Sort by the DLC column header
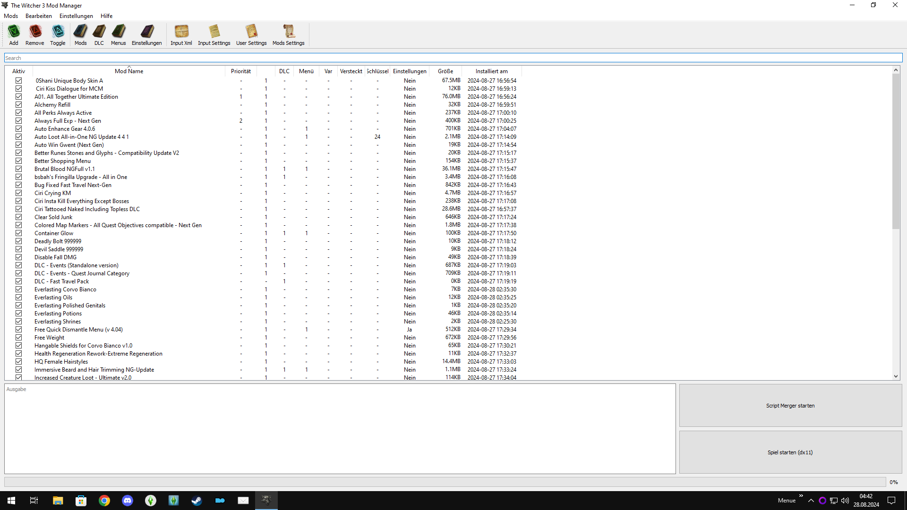 284,71
